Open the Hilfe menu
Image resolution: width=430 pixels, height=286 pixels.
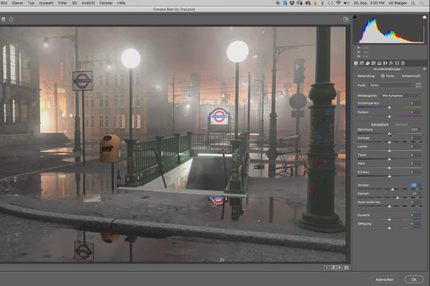121,3
